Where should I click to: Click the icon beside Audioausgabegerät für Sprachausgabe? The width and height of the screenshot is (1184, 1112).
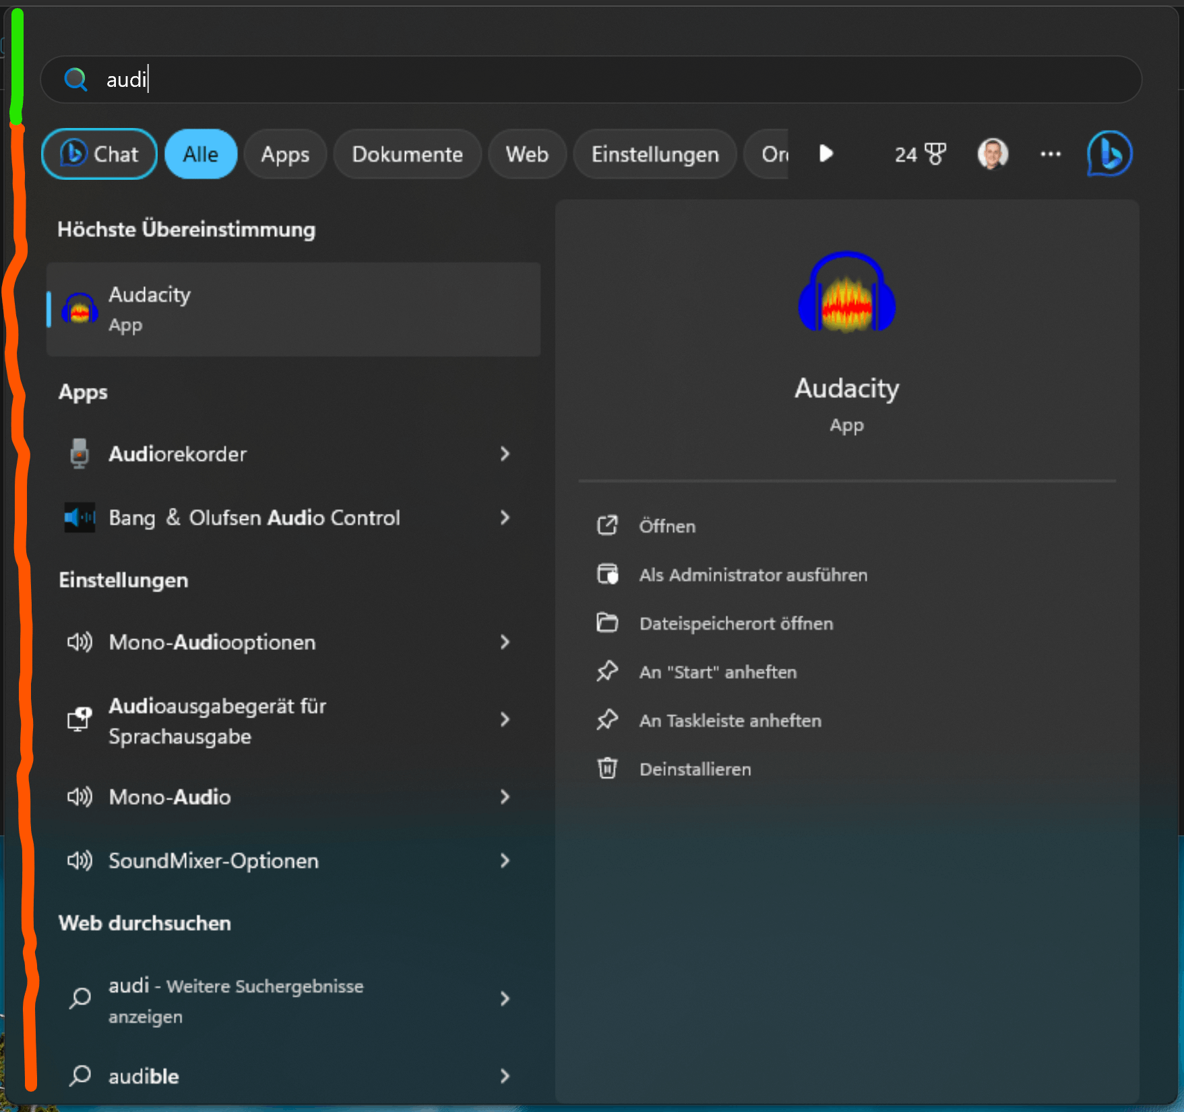coord(80,719)
